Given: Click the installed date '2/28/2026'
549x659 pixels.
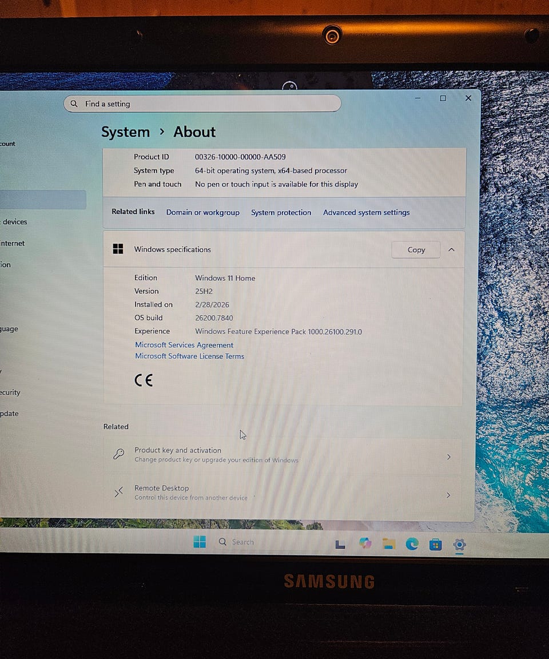Looking at the screenshot, I should (212, 305).
